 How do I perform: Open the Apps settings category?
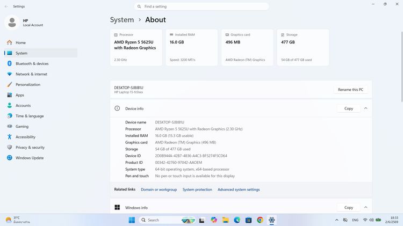click(41, 95)
